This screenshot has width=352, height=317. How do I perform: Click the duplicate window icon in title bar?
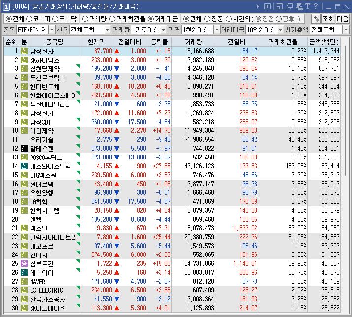tap(289, 7)
